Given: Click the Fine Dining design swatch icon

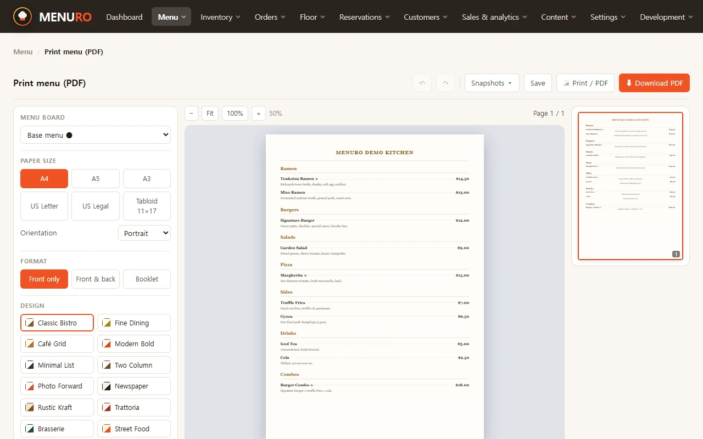Looking at the screenshot, I should pyautogui.click(x=107, y=323).
